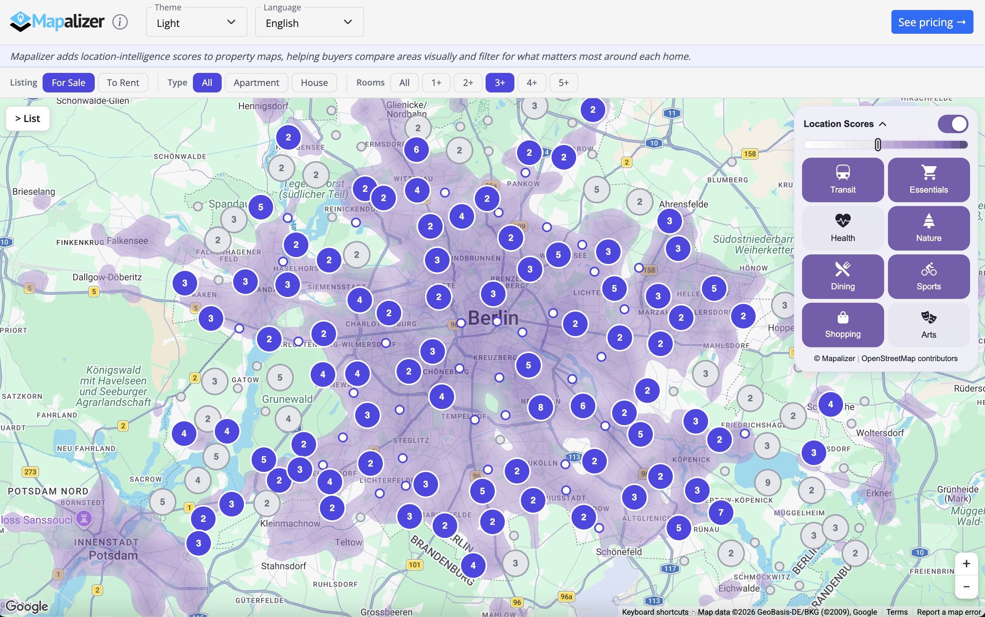Select the All property type filter
This screenshot has height=617, width=985.
point(207,83)
